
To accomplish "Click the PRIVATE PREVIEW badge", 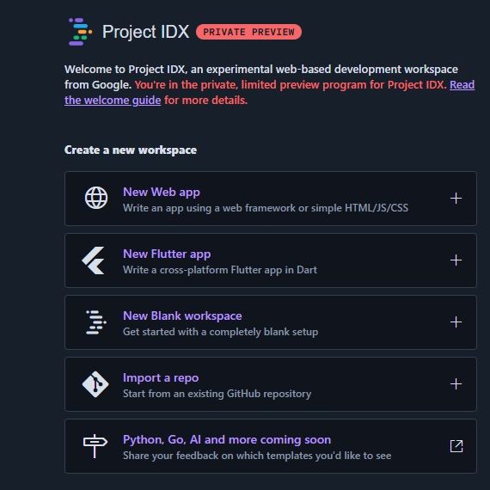I will 248,32.
